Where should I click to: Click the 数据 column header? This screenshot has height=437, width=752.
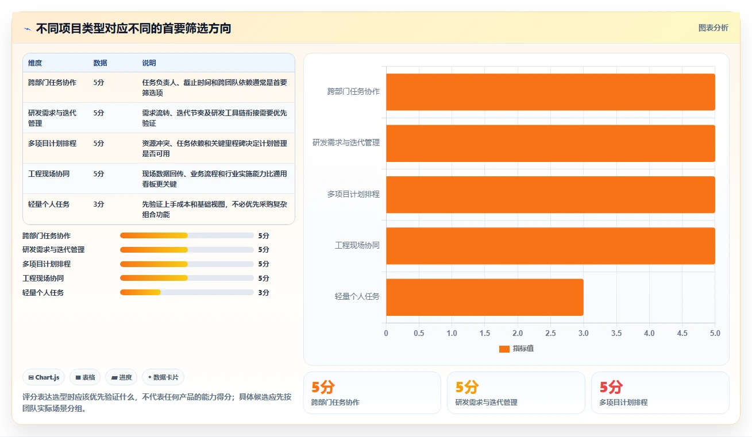click(x=100, y=63)
